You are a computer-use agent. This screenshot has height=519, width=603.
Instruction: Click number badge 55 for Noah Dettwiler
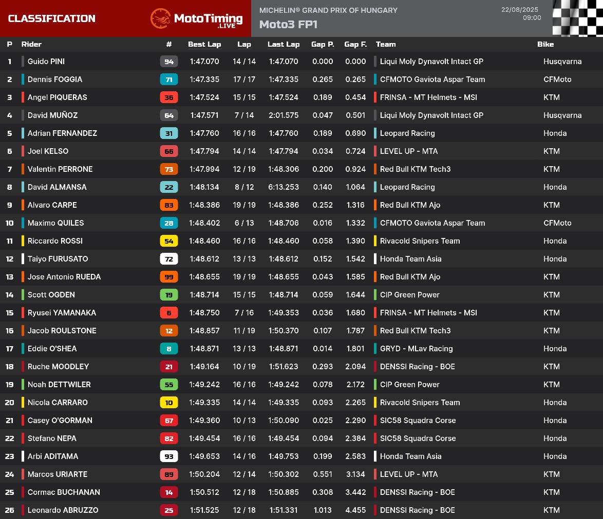pyautogui.click(x=169, y=385)
